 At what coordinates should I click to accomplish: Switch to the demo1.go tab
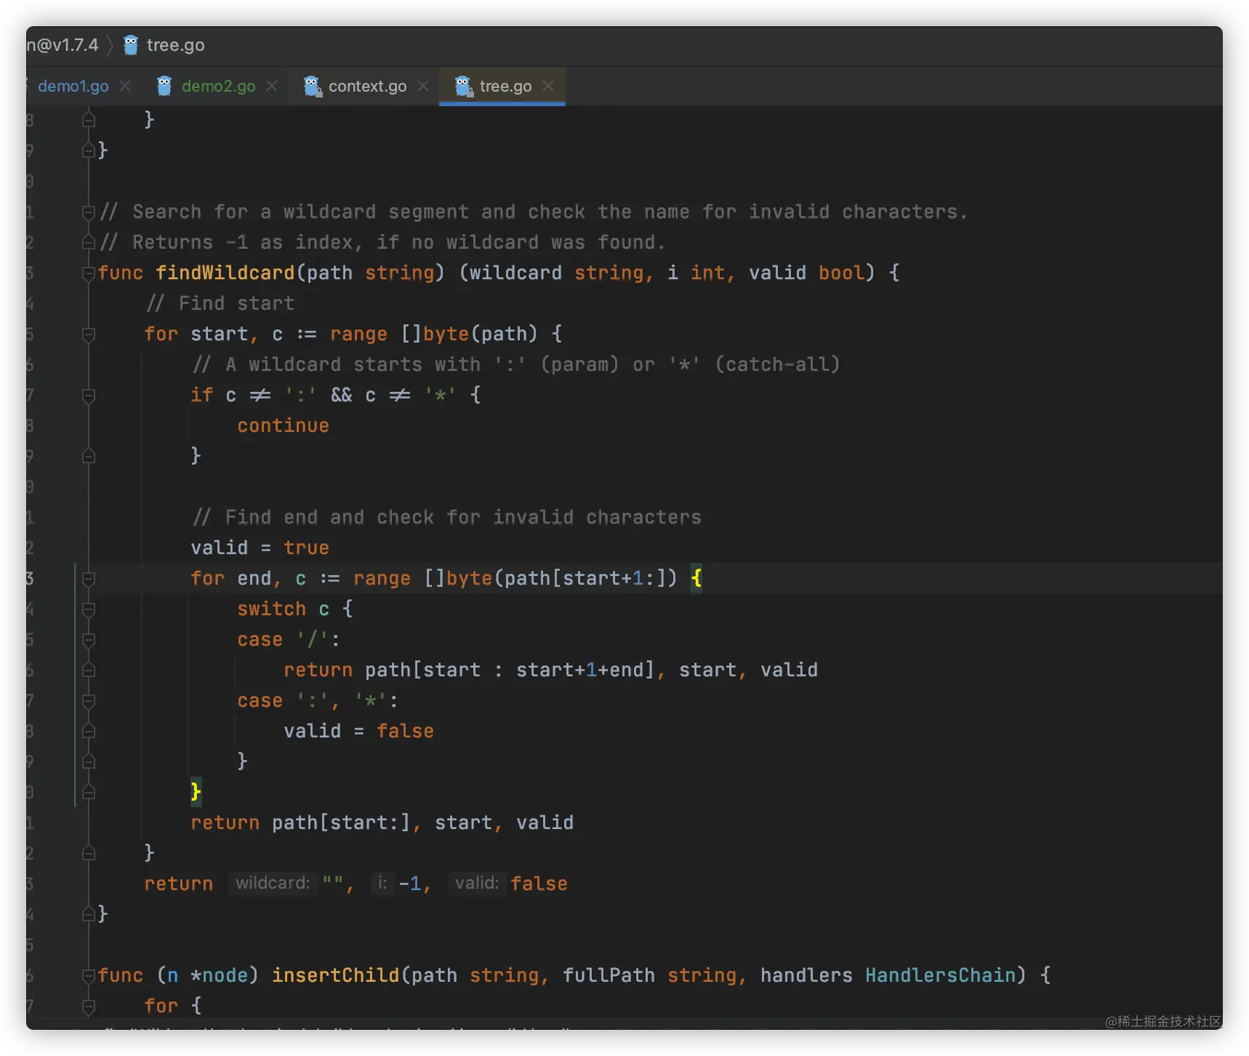click(x=73, y=86)
